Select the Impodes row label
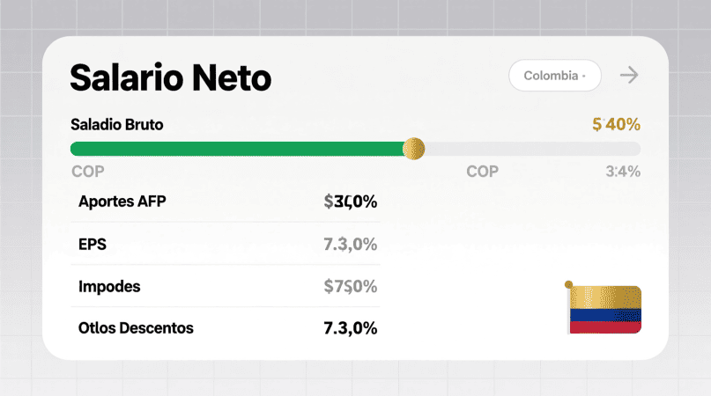The image size is (711, 396). tap(109, 286)
